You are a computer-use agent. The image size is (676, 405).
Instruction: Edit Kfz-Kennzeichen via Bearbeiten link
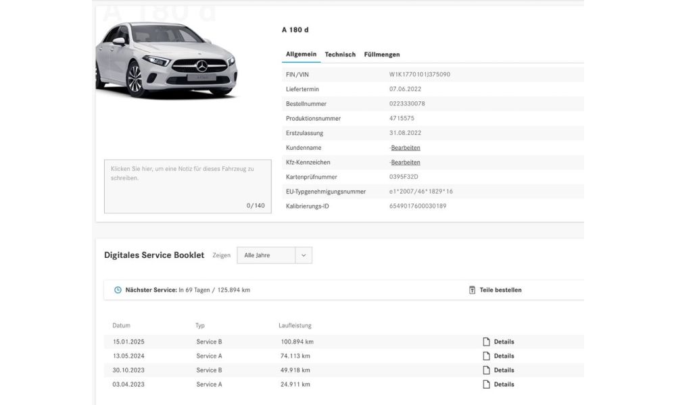coord(405,162)
